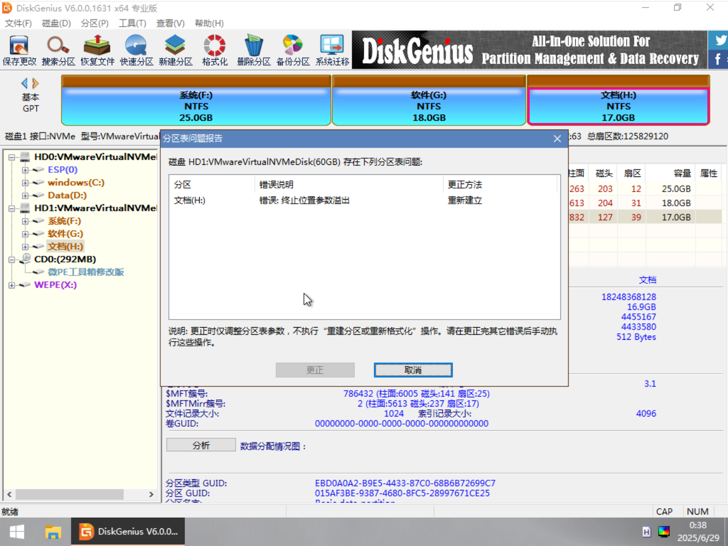Select the 删除分区 (Delete Partition) icon

[x=253, y=49]
